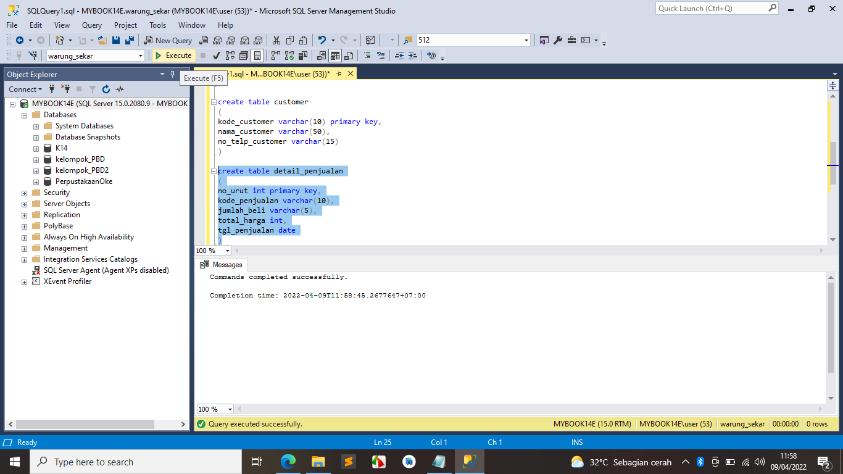Select the K14 database in tree

[61, 148]
